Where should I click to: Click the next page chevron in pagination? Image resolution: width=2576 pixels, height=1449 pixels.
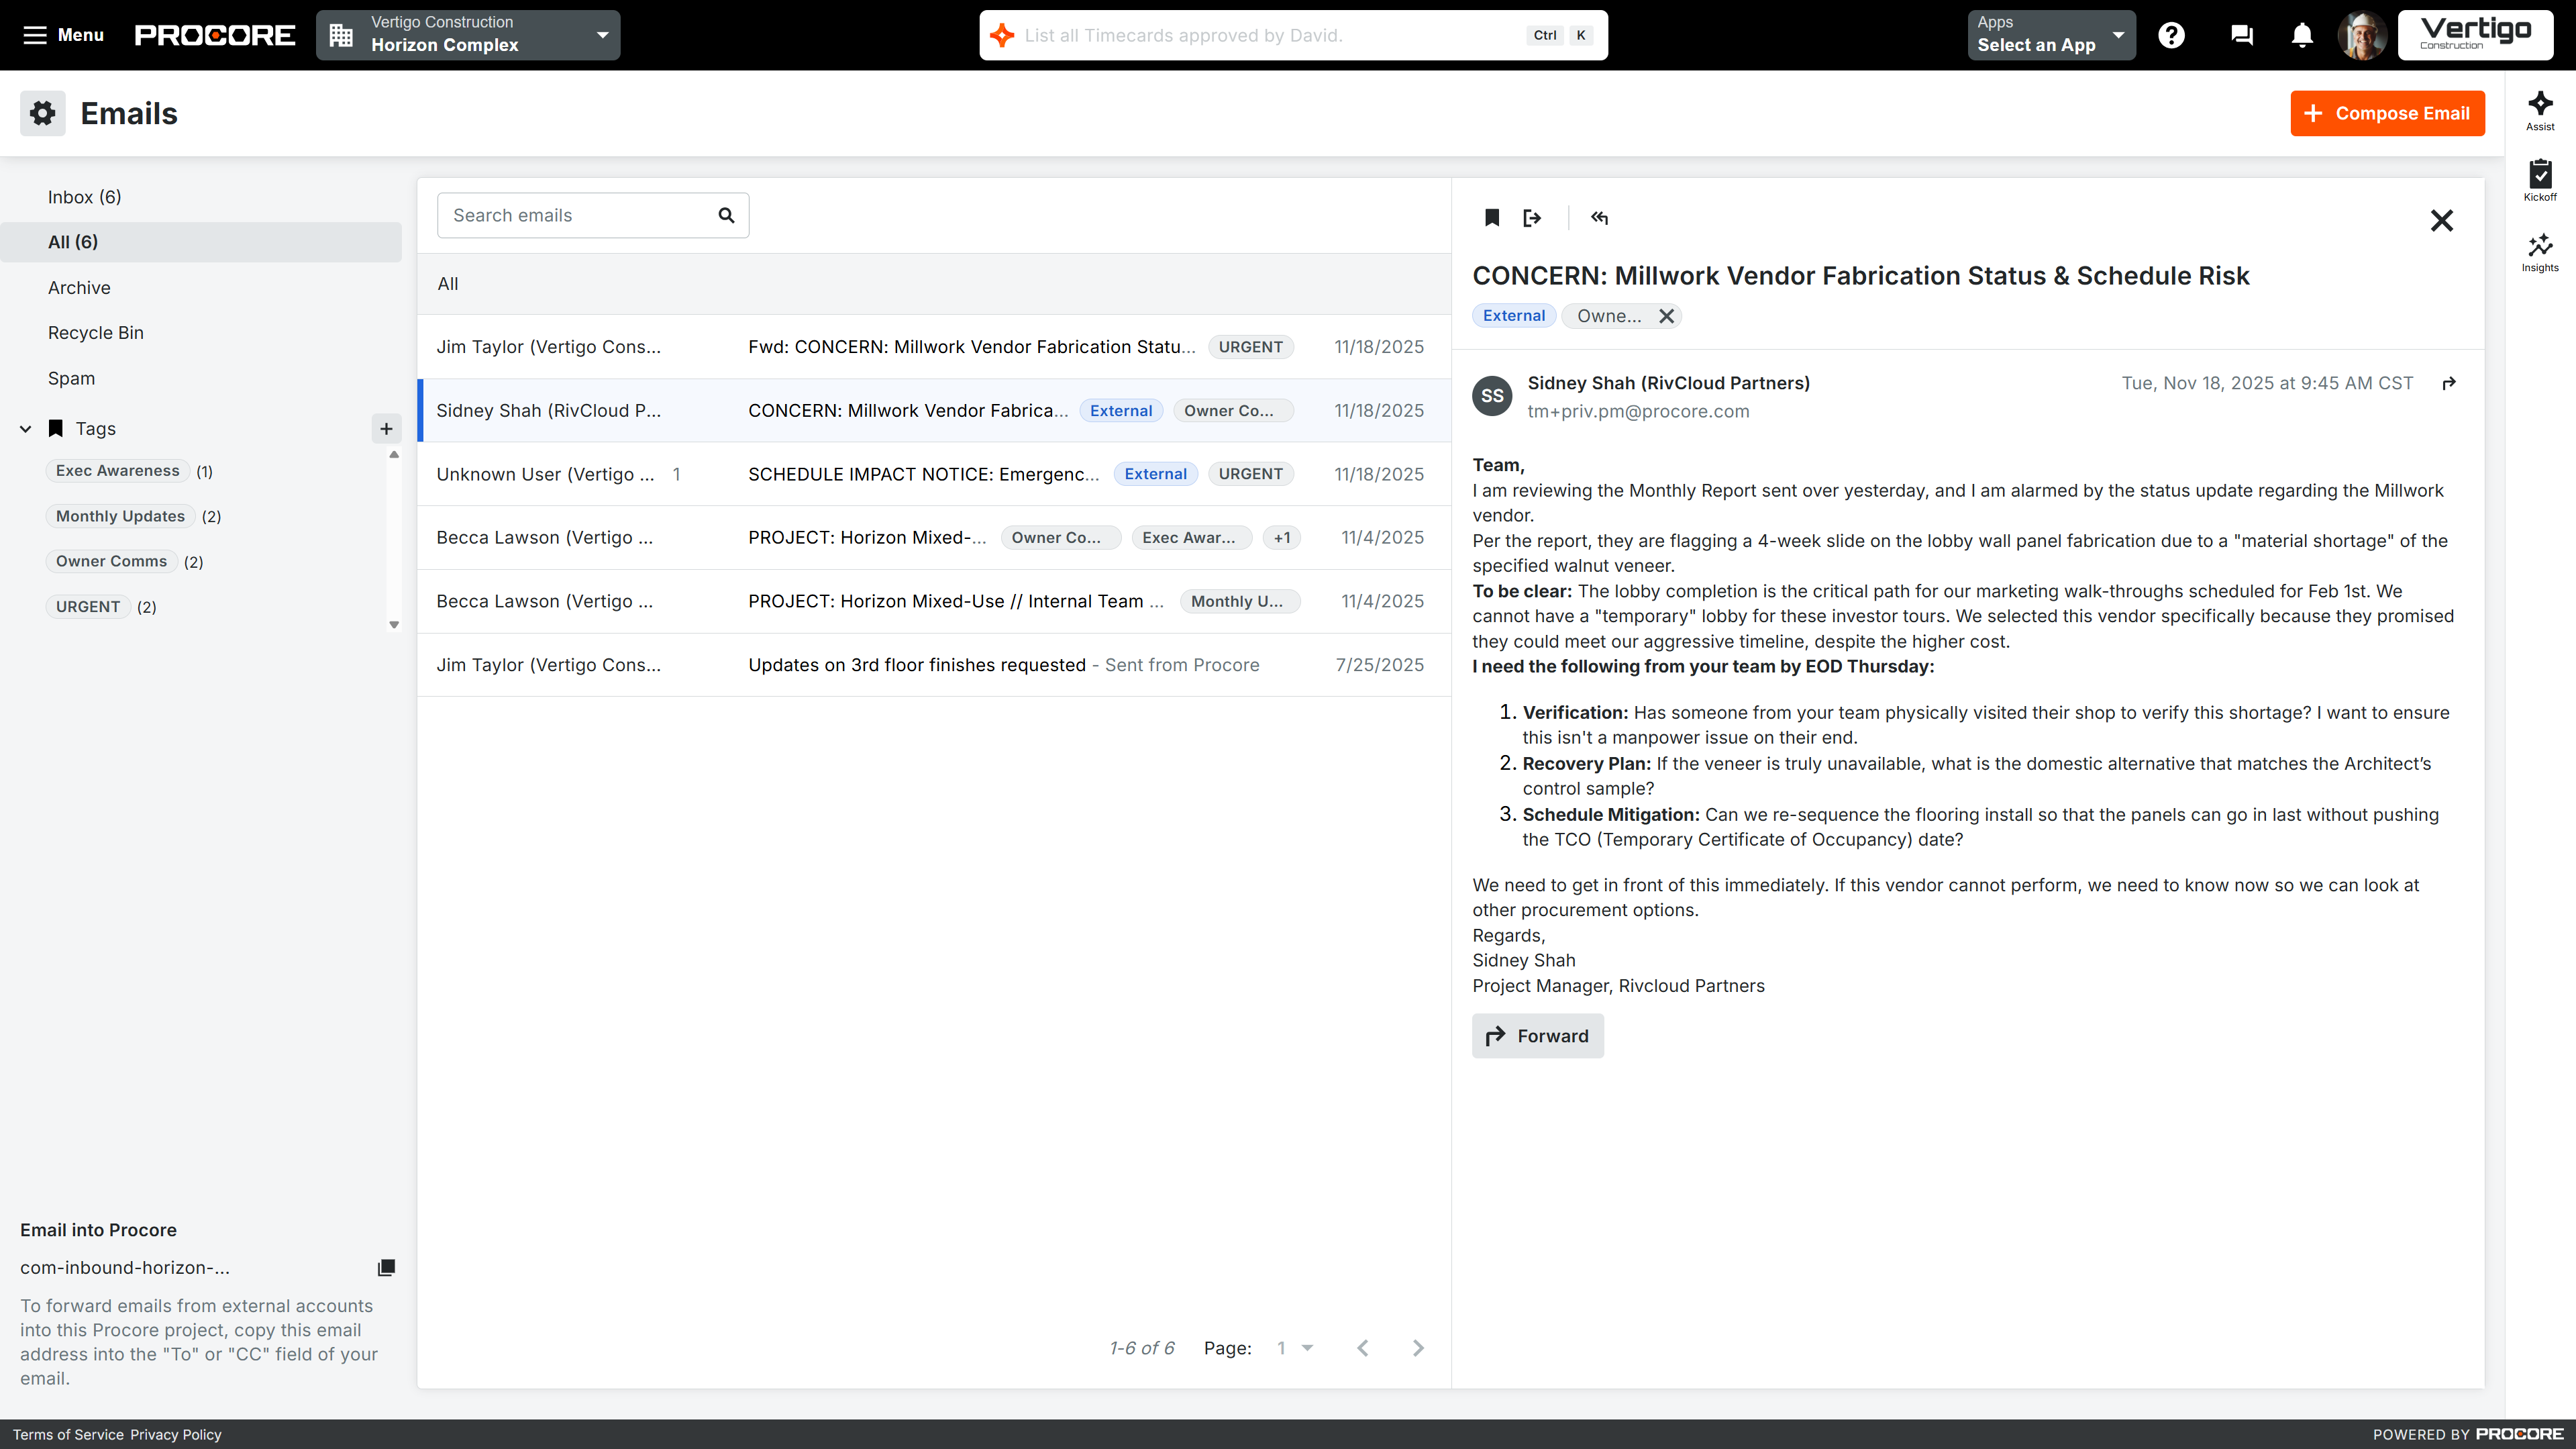click(x=1418, y=1347)
